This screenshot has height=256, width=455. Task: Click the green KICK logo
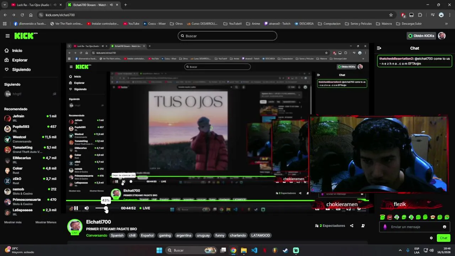(x=26, y=36)
